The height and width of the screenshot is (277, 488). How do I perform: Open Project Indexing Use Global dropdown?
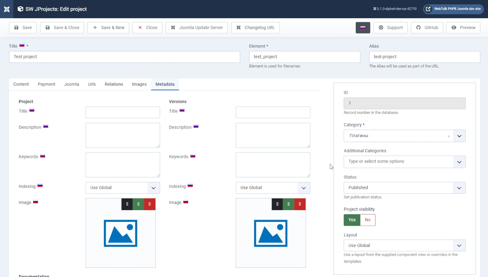[x=123, y=188]
